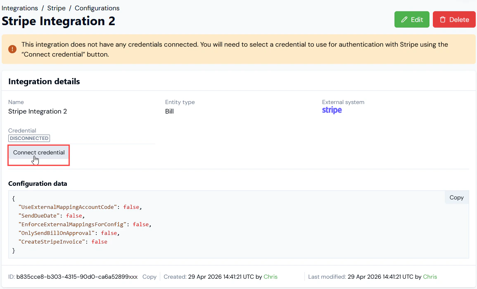The height and width of the screenshot is (289, 477).
Task: Click the SendDueDate JSON line
Action: [51, 216]
